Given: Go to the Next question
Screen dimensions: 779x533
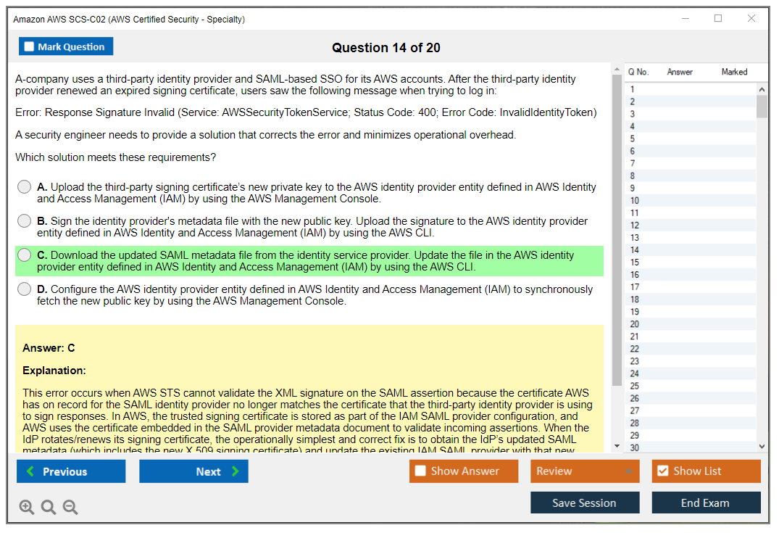Looking at the screenshot, I should coord(193,471).
